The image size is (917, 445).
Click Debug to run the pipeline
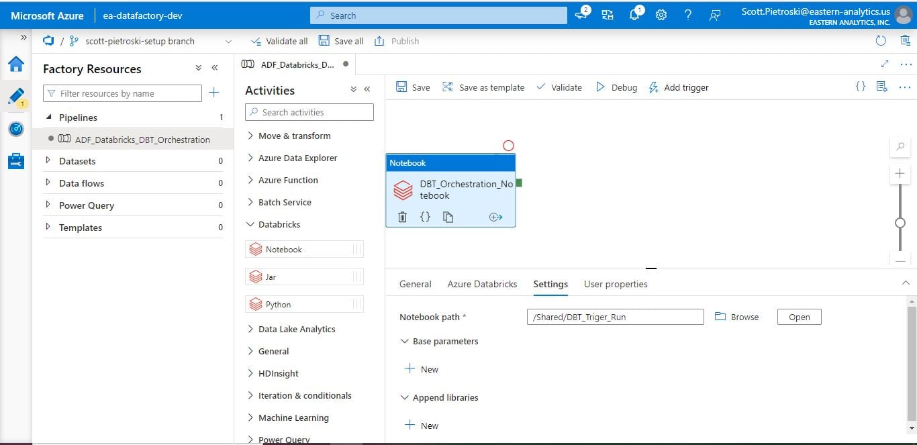(x=616, y=87)
